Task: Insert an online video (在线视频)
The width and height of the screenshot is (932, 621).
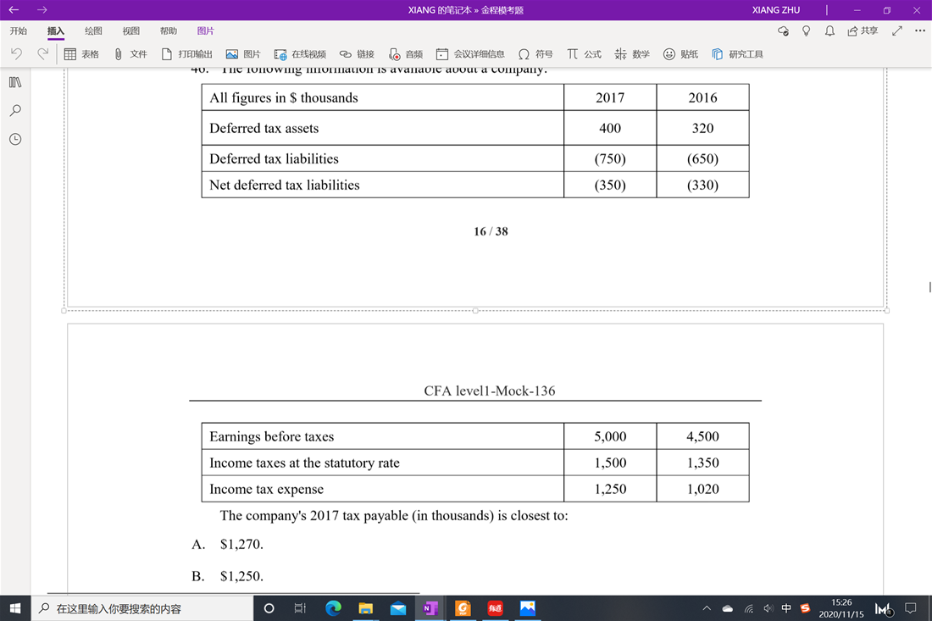Action: (x=300, y=54)
